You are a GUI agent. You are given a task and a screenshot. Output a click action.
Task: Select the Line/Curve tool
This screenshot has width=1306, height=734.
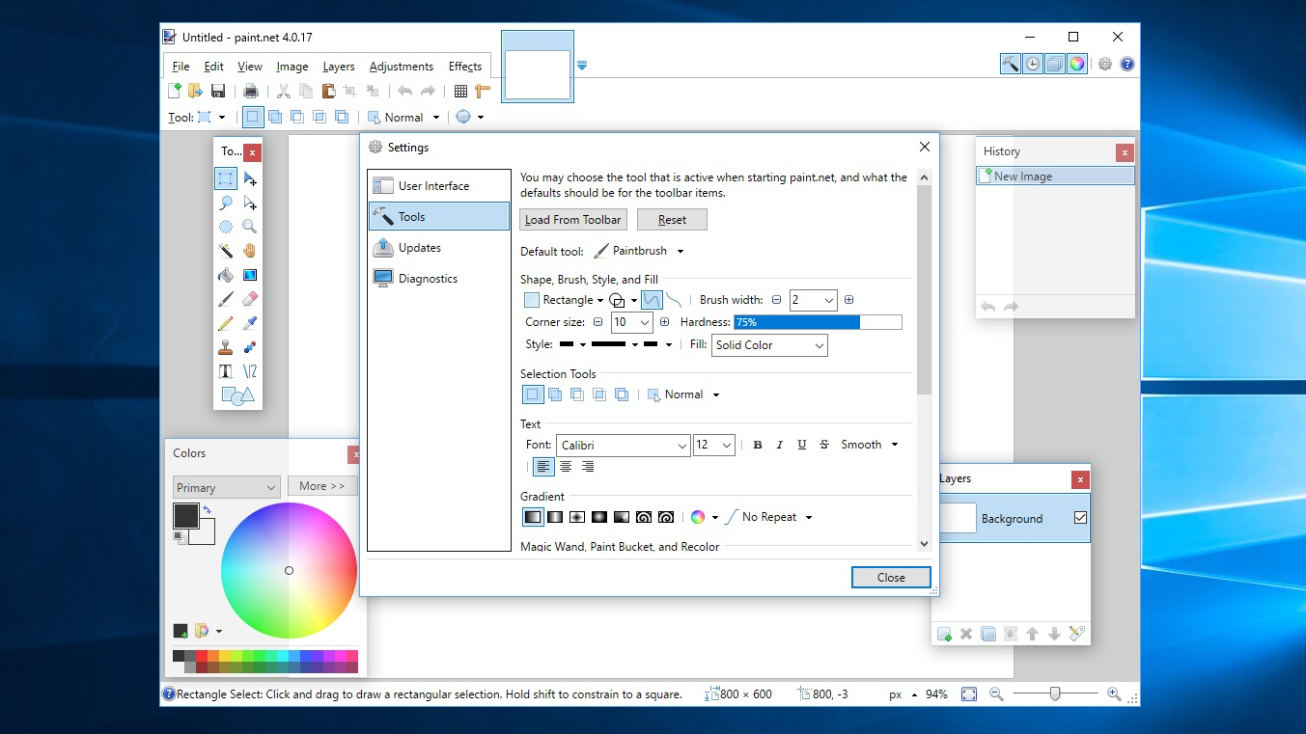click(250, 371)
